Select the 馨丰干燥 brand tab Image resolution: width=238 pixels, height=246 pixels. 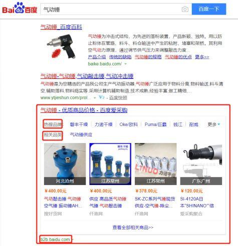(79, 124)
